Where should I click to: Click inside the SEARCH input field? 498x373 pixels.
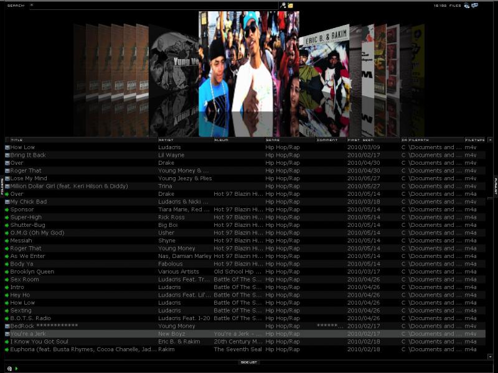tap(154, 6)
